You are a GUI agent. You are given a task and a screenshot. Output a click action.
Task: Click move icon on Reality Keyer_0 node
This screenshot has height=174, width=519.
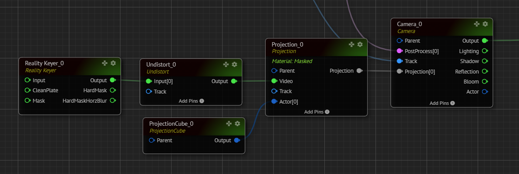(x=104, y=63)
